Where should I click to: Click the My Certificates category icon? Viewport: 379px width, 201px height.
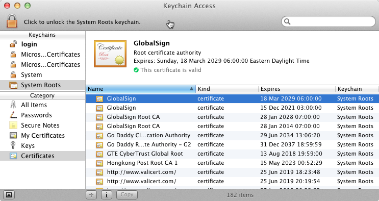point(13,136)
